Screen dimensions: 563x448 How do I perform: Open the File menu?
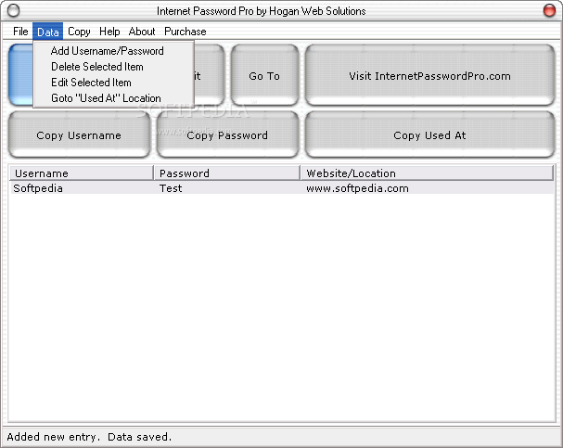click(x=20, y=32)
